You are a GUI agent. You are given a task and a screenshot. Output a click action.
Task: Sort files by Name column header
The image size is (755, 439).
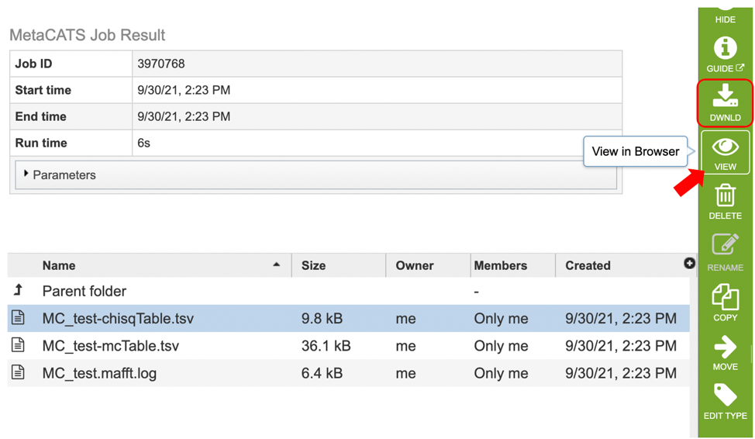(59, 265)
